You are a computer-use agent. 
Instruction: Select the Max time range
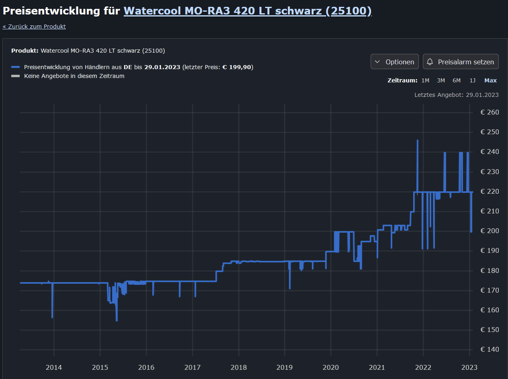(x=490, y=80)
